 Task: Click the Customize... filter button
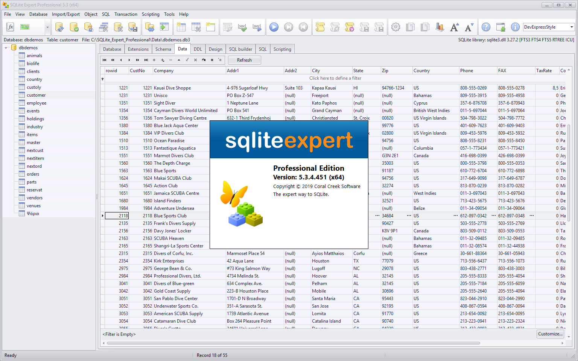(x=550, y=334)
